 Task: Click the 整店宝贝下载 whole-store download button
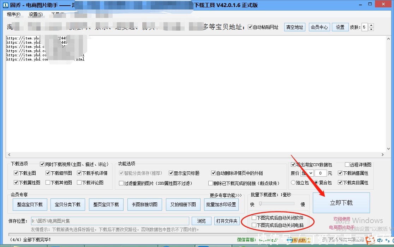click(x=30, y=204)
